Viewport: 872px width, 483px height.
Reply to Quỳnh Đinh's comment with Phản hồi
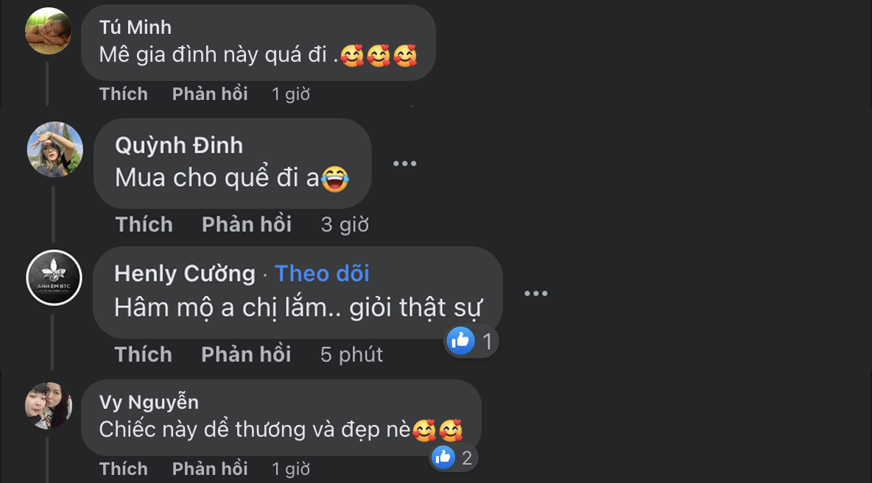tap(247, 224)
